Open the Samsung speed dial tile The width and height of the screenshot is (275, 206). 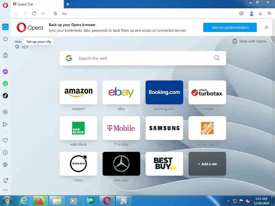164,128
